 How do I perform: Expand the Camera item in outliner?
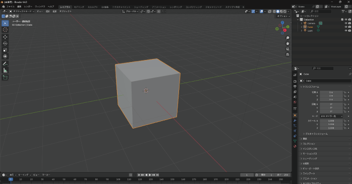pos(302,23)
